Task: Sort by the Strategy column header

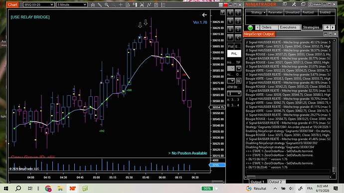Action: coord(256,12)
